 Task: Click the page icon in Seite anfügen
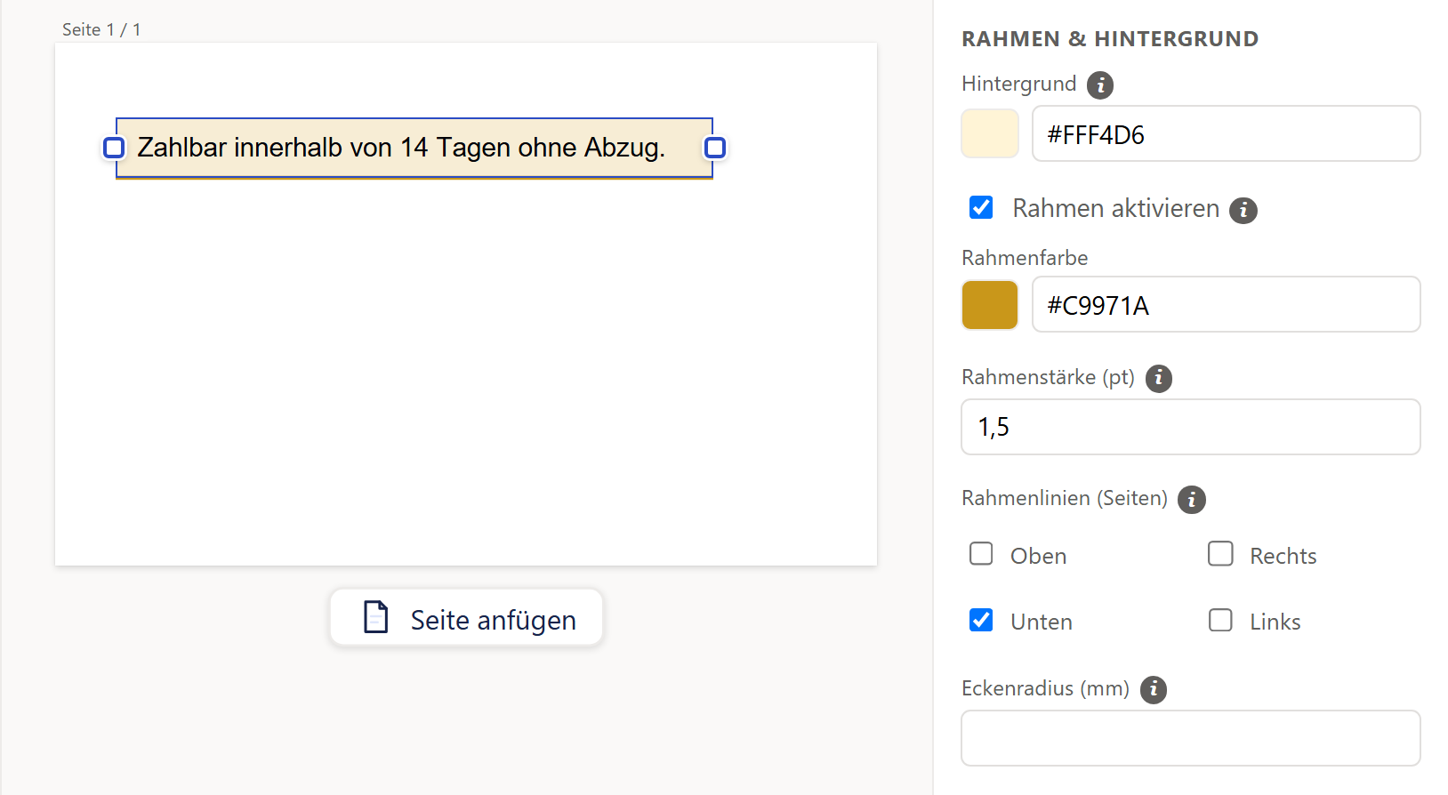(376, 617)
